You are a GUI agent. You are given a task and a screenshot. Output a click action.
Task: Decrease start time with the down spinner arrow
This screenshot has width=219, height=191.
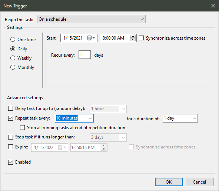click(x=133, y=40)
